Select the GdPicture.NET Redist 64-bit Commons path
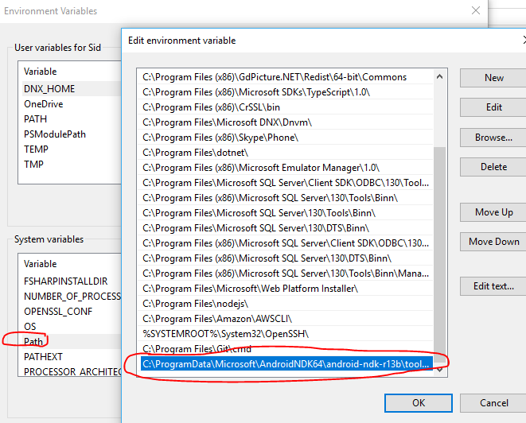This screenshot has width=526, height=423. click(285, 77)
